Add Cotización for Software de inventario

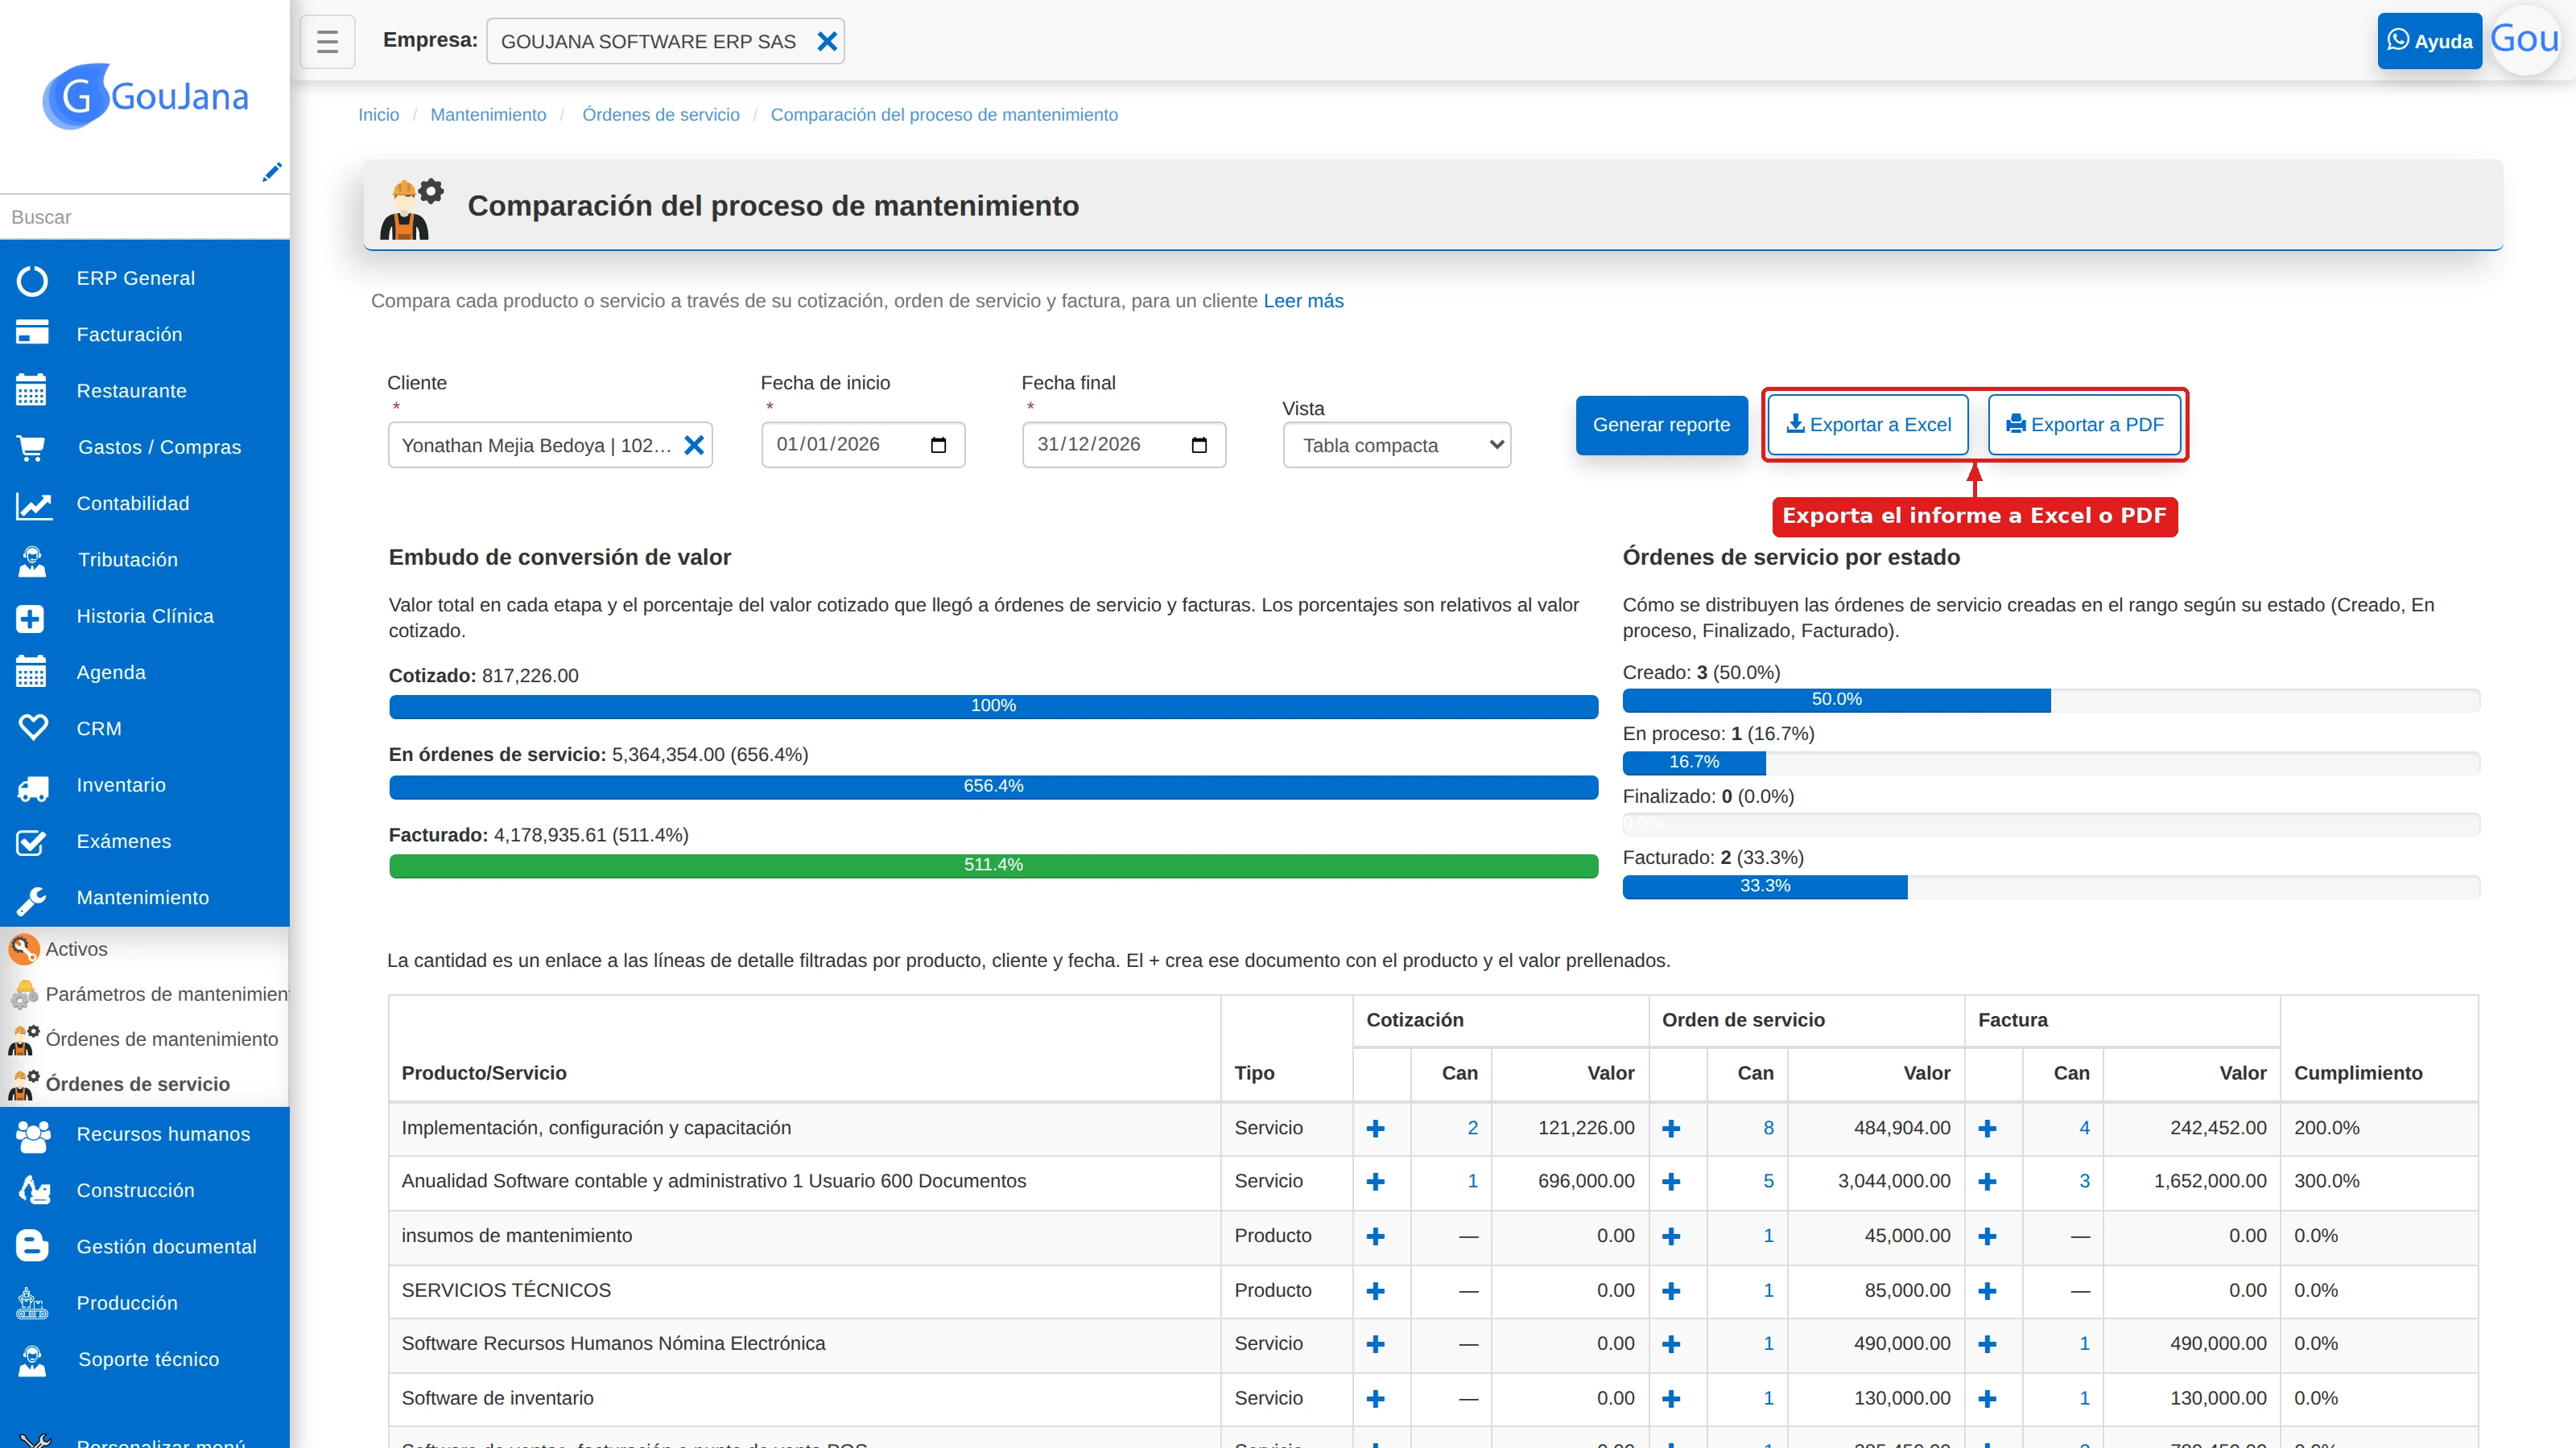(1375, 1399)
